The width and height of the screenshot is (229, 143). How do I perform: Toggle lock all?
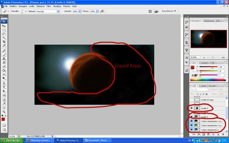pyautogui.click(x=206, y=94)
